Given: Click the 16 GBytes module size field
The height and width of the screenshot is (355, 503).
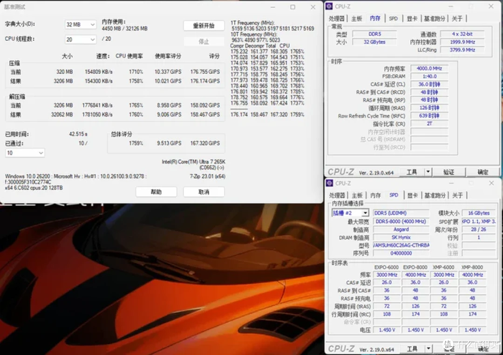Looking at the screenshot, I should point(479,213).
